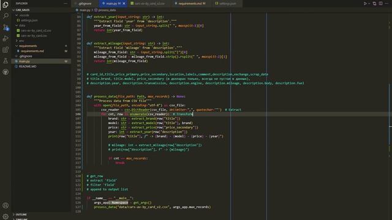Select main.py in the explorer tree

[24, 61]
